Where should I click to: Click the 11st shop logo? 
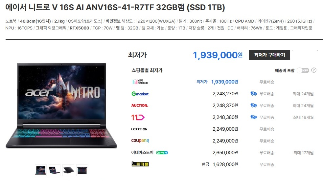click(x=138, y=117)
